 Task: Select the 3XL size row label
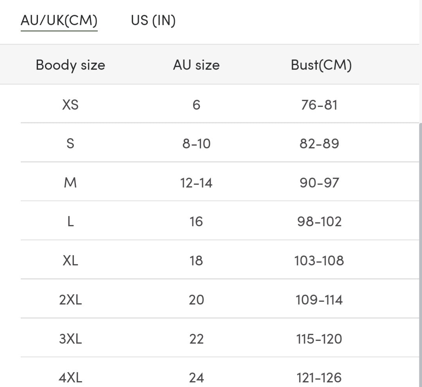pos(70,339)
